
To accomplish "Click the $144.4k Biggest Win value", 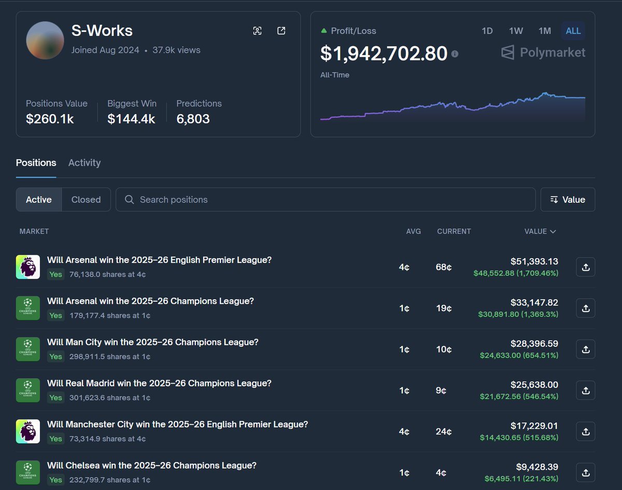I will (x=131, y=119).
